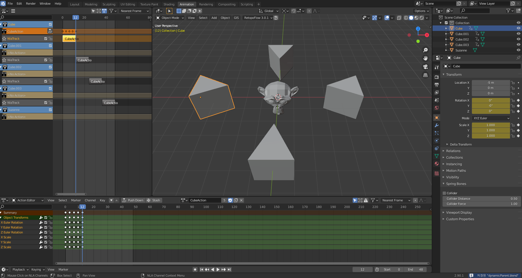Switch orthographic/perspective grid gizmo icon
Viewport: 522px width, 278px height.
point(425,75)
